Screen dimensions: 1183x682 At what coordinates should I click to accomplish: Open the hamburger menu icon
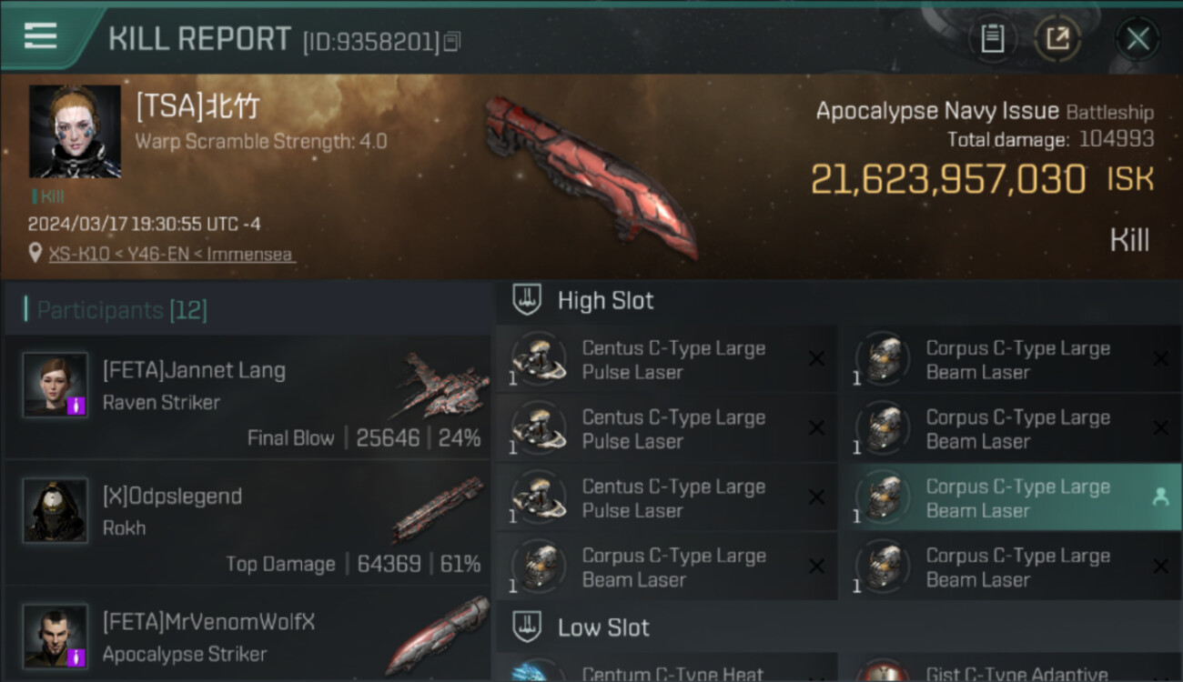(40, 35)
